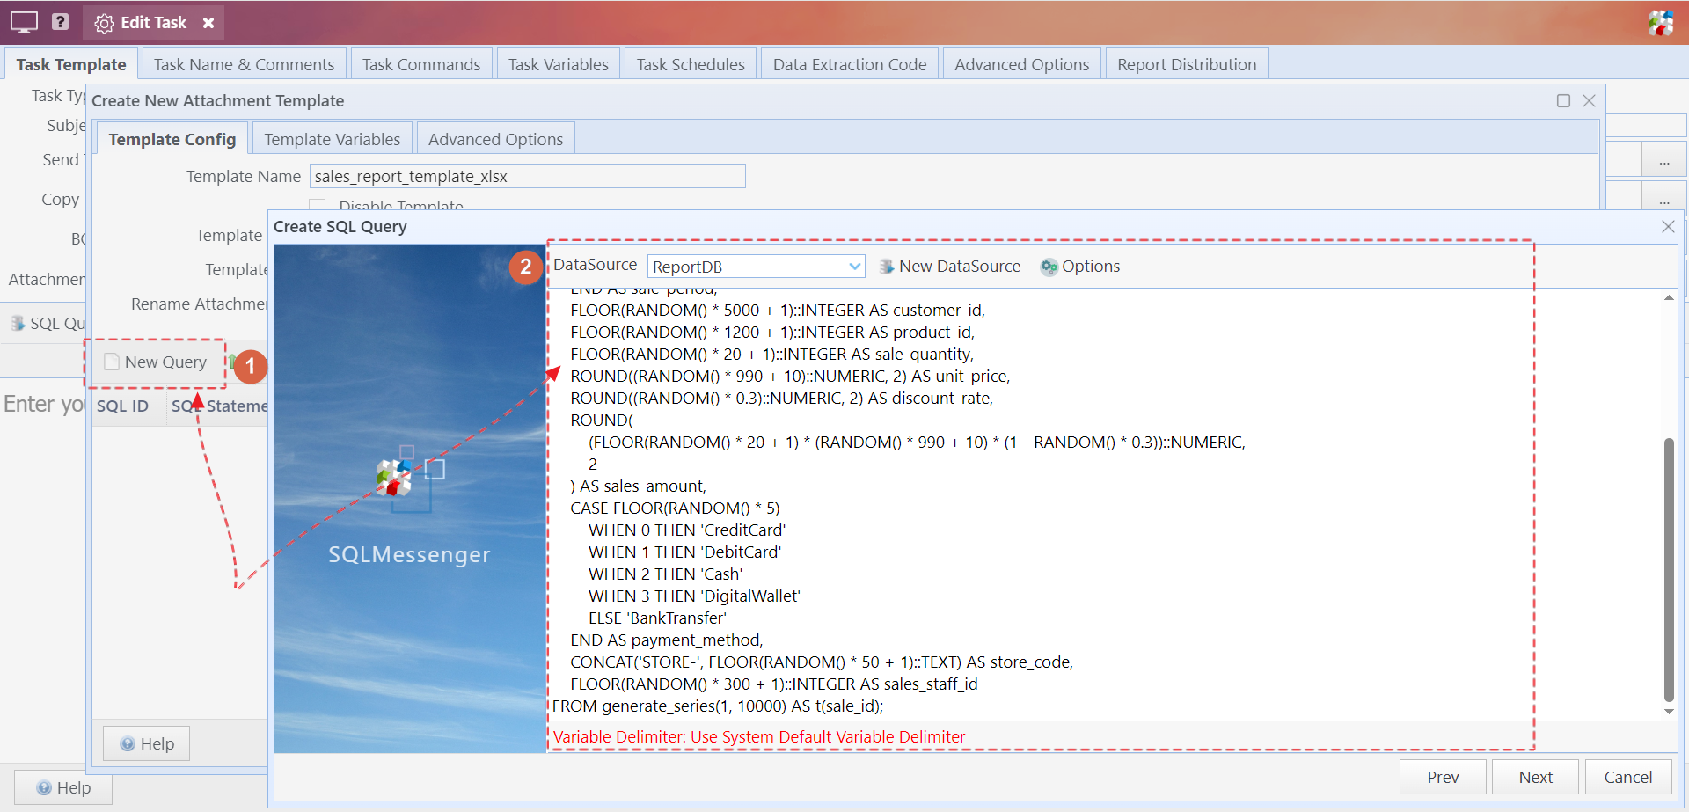The image size is (1689, 812).
Task: Click the SQLMessenger logo in top right
Action: point(1660,22)
